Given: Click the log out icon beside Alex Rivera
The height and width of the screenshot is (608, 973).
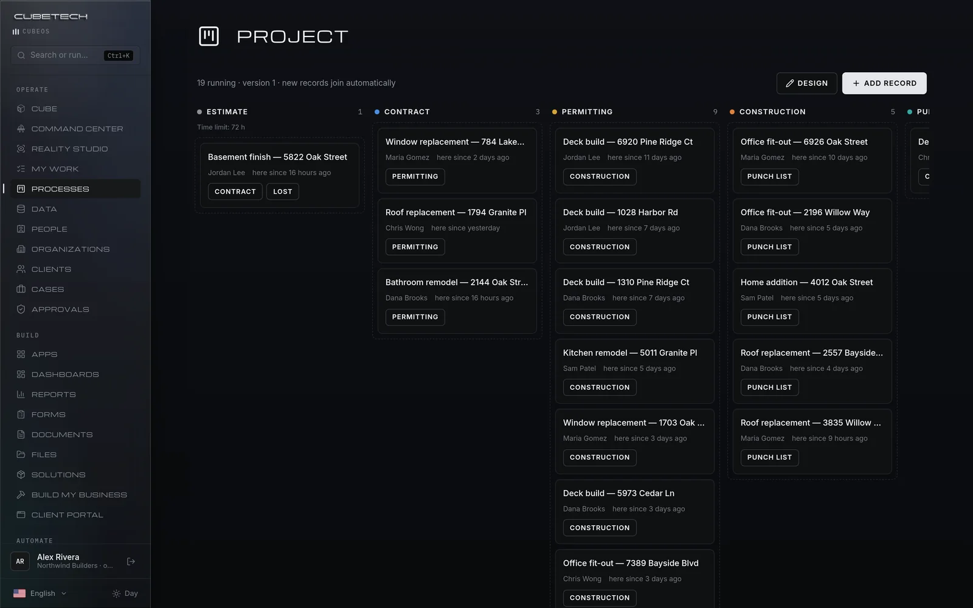Looking at the screenshot, I should click(x=131, y=561).
